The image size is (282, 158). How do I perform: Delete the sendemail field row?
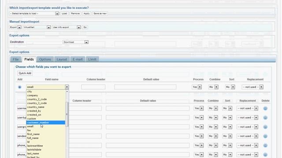click(x=265, y=136)
